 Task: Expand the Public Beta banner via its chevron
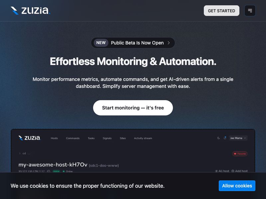pyautogui.click(x=169, y=43)
